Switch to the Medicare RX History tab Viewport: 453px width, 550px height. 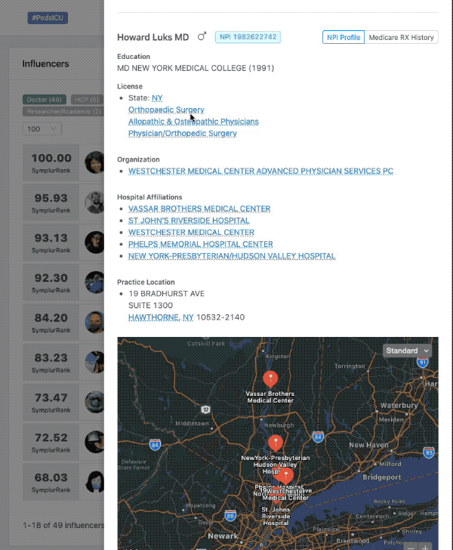(x=401, y=37)
